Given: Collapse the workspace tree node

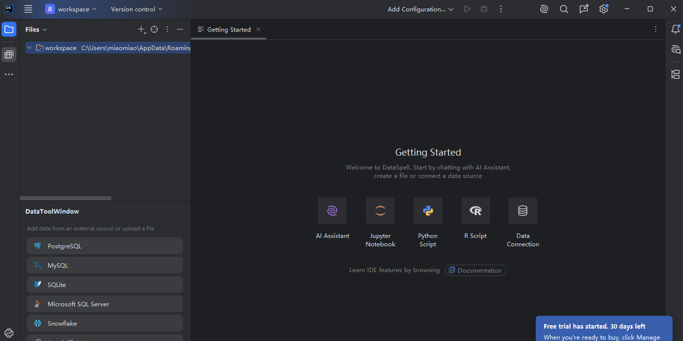Looking at the screenshot, I should [30, 48].
